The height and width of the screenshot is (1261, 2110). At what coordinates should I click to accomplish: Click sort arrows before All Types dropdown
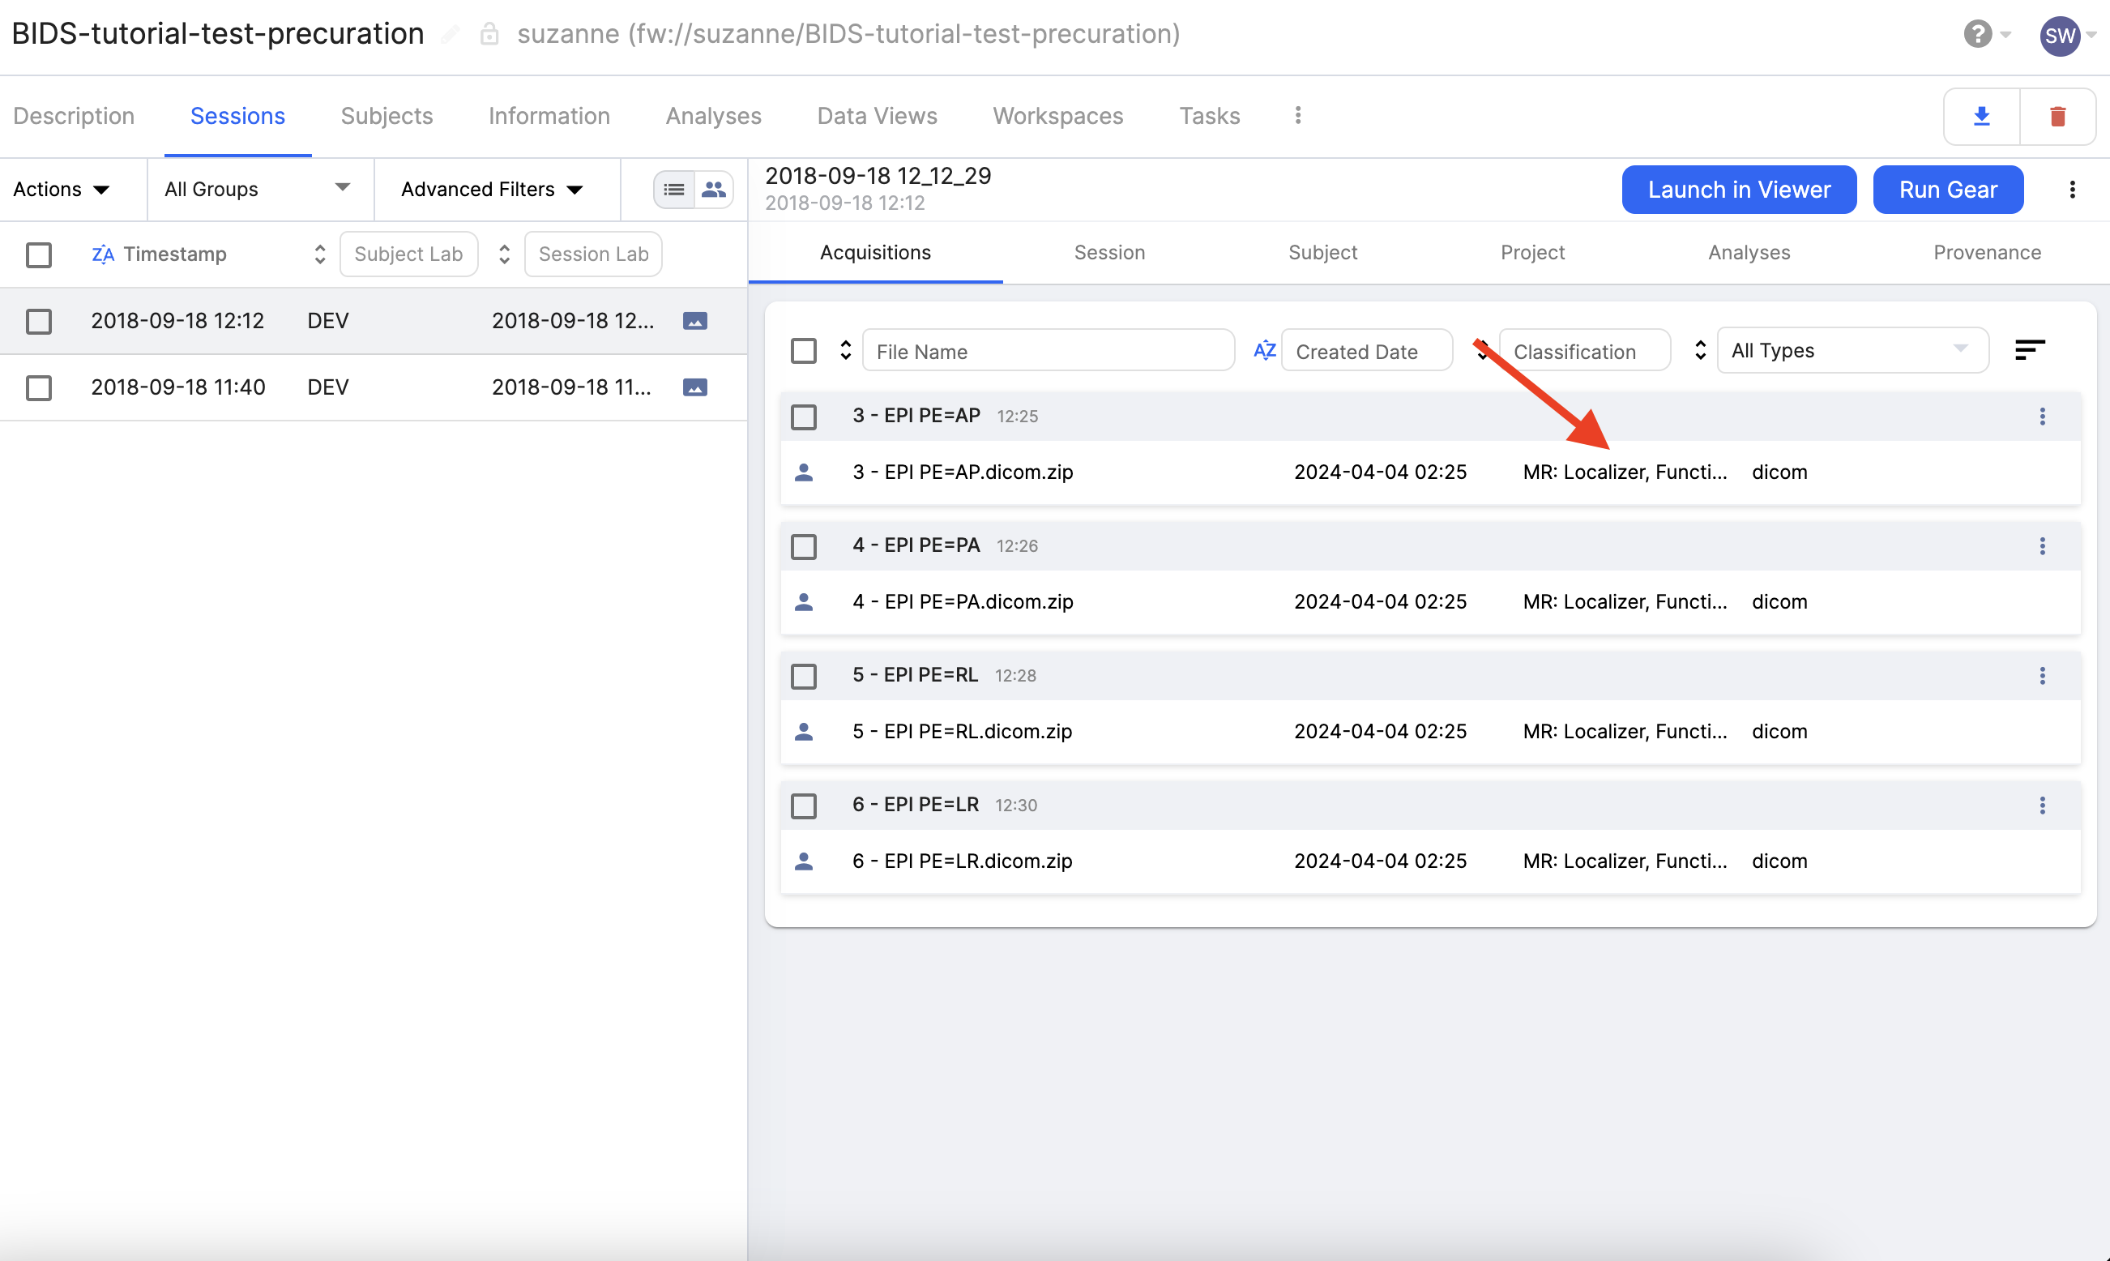tap(1700, 350)
